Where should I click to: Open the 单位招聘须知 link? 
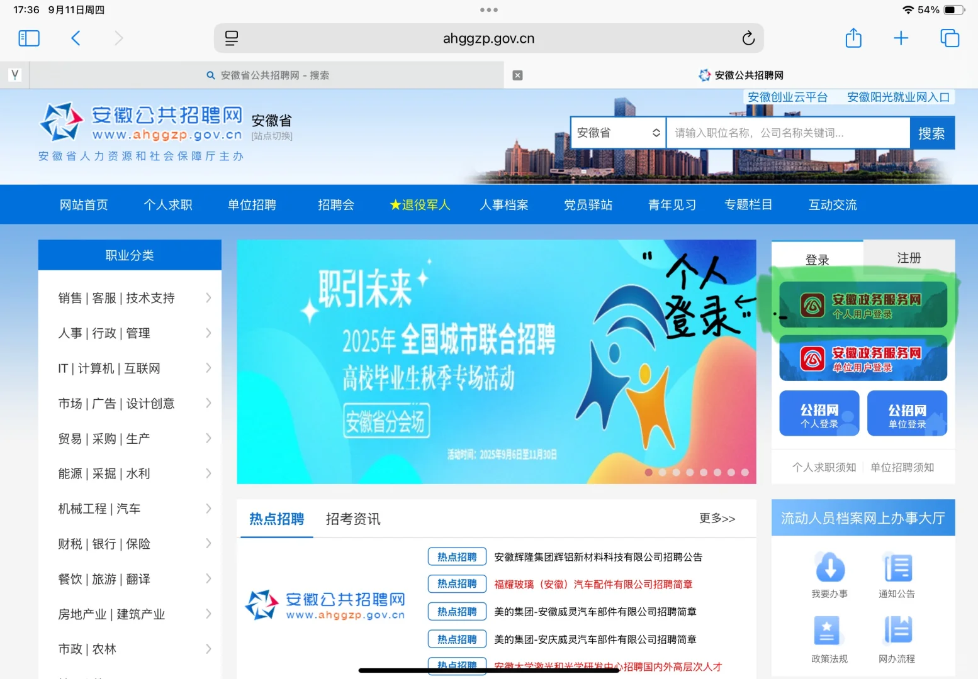pyautogui.click(x=902, y=467)
